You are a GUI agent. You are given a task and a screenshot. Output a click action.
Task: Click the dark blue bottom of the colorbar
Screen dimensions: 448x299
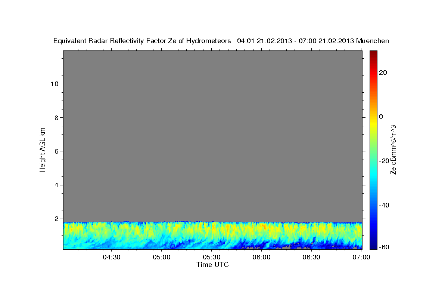pyautogui.click(x=373, y=245)
